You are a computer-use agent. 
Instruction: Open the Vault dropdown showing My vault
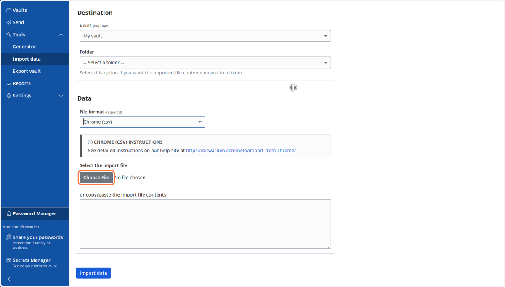(205, 36)
